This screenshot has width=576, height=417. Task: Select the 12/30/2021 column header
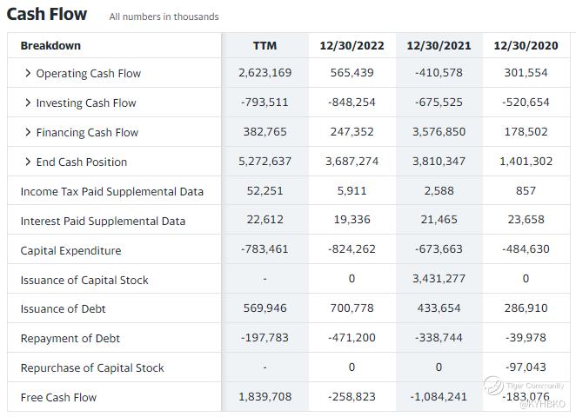pyautogui.click(x=439, y=45)
